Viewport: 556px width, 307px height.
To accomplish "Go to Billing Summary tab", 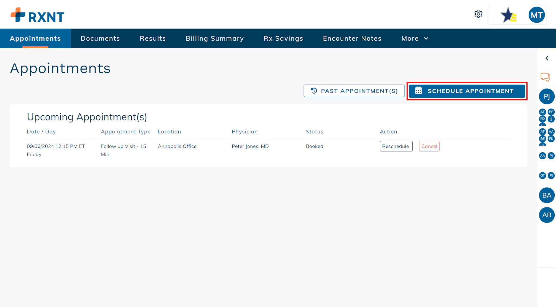I will coord(215,39).
